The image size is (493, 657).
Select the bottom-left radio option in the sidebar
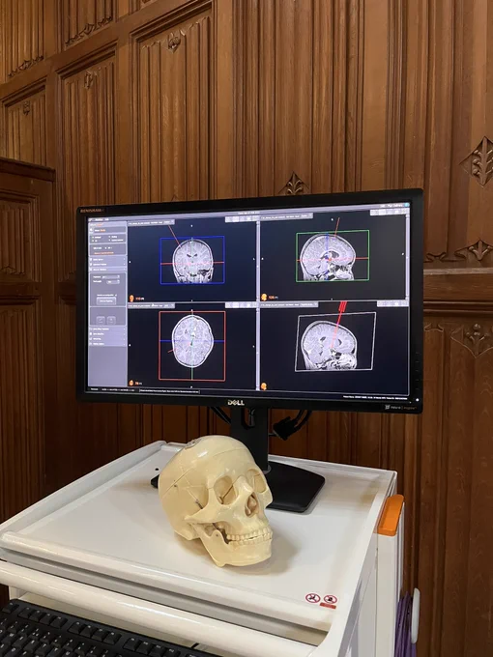coord(93,241)
